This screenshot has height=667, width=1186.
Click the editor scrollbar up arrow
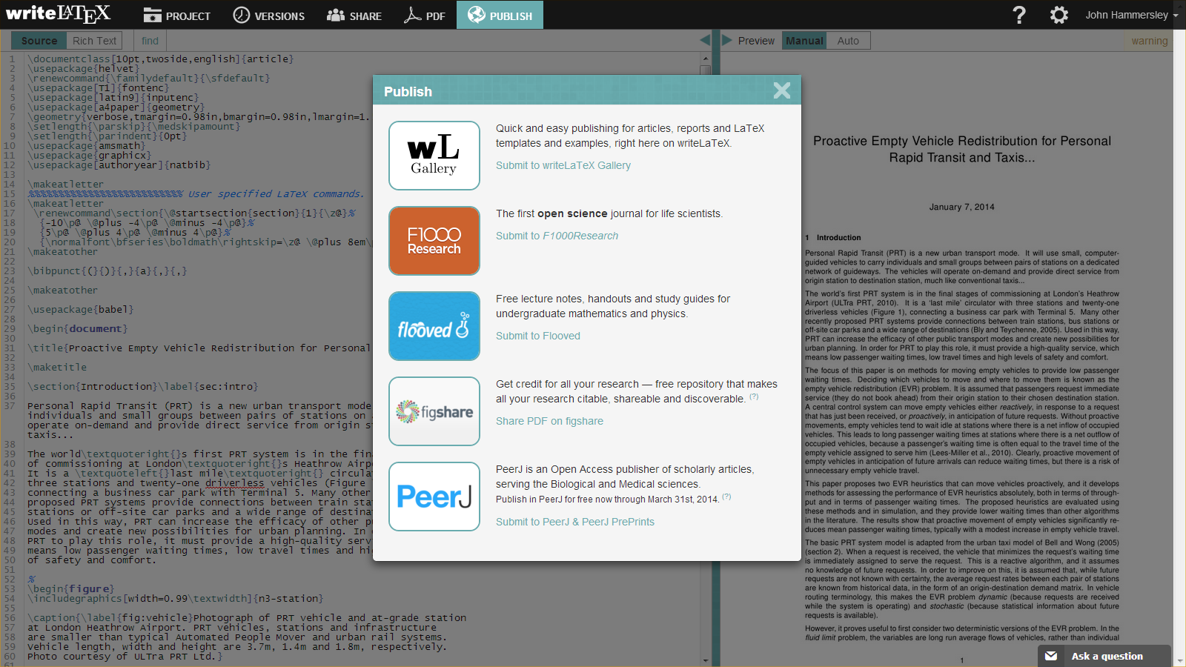705,58
